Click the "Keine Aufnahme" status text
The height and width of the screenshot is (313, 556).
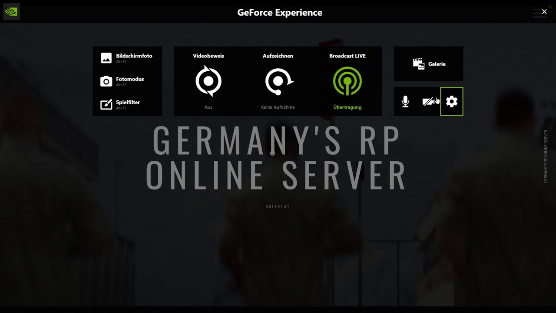(278, 107)
